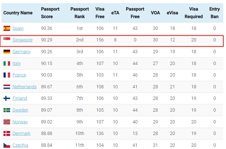Click the Singapore flag icon
The height and width of the screenshot is (149, 226).
pos(7,40)
